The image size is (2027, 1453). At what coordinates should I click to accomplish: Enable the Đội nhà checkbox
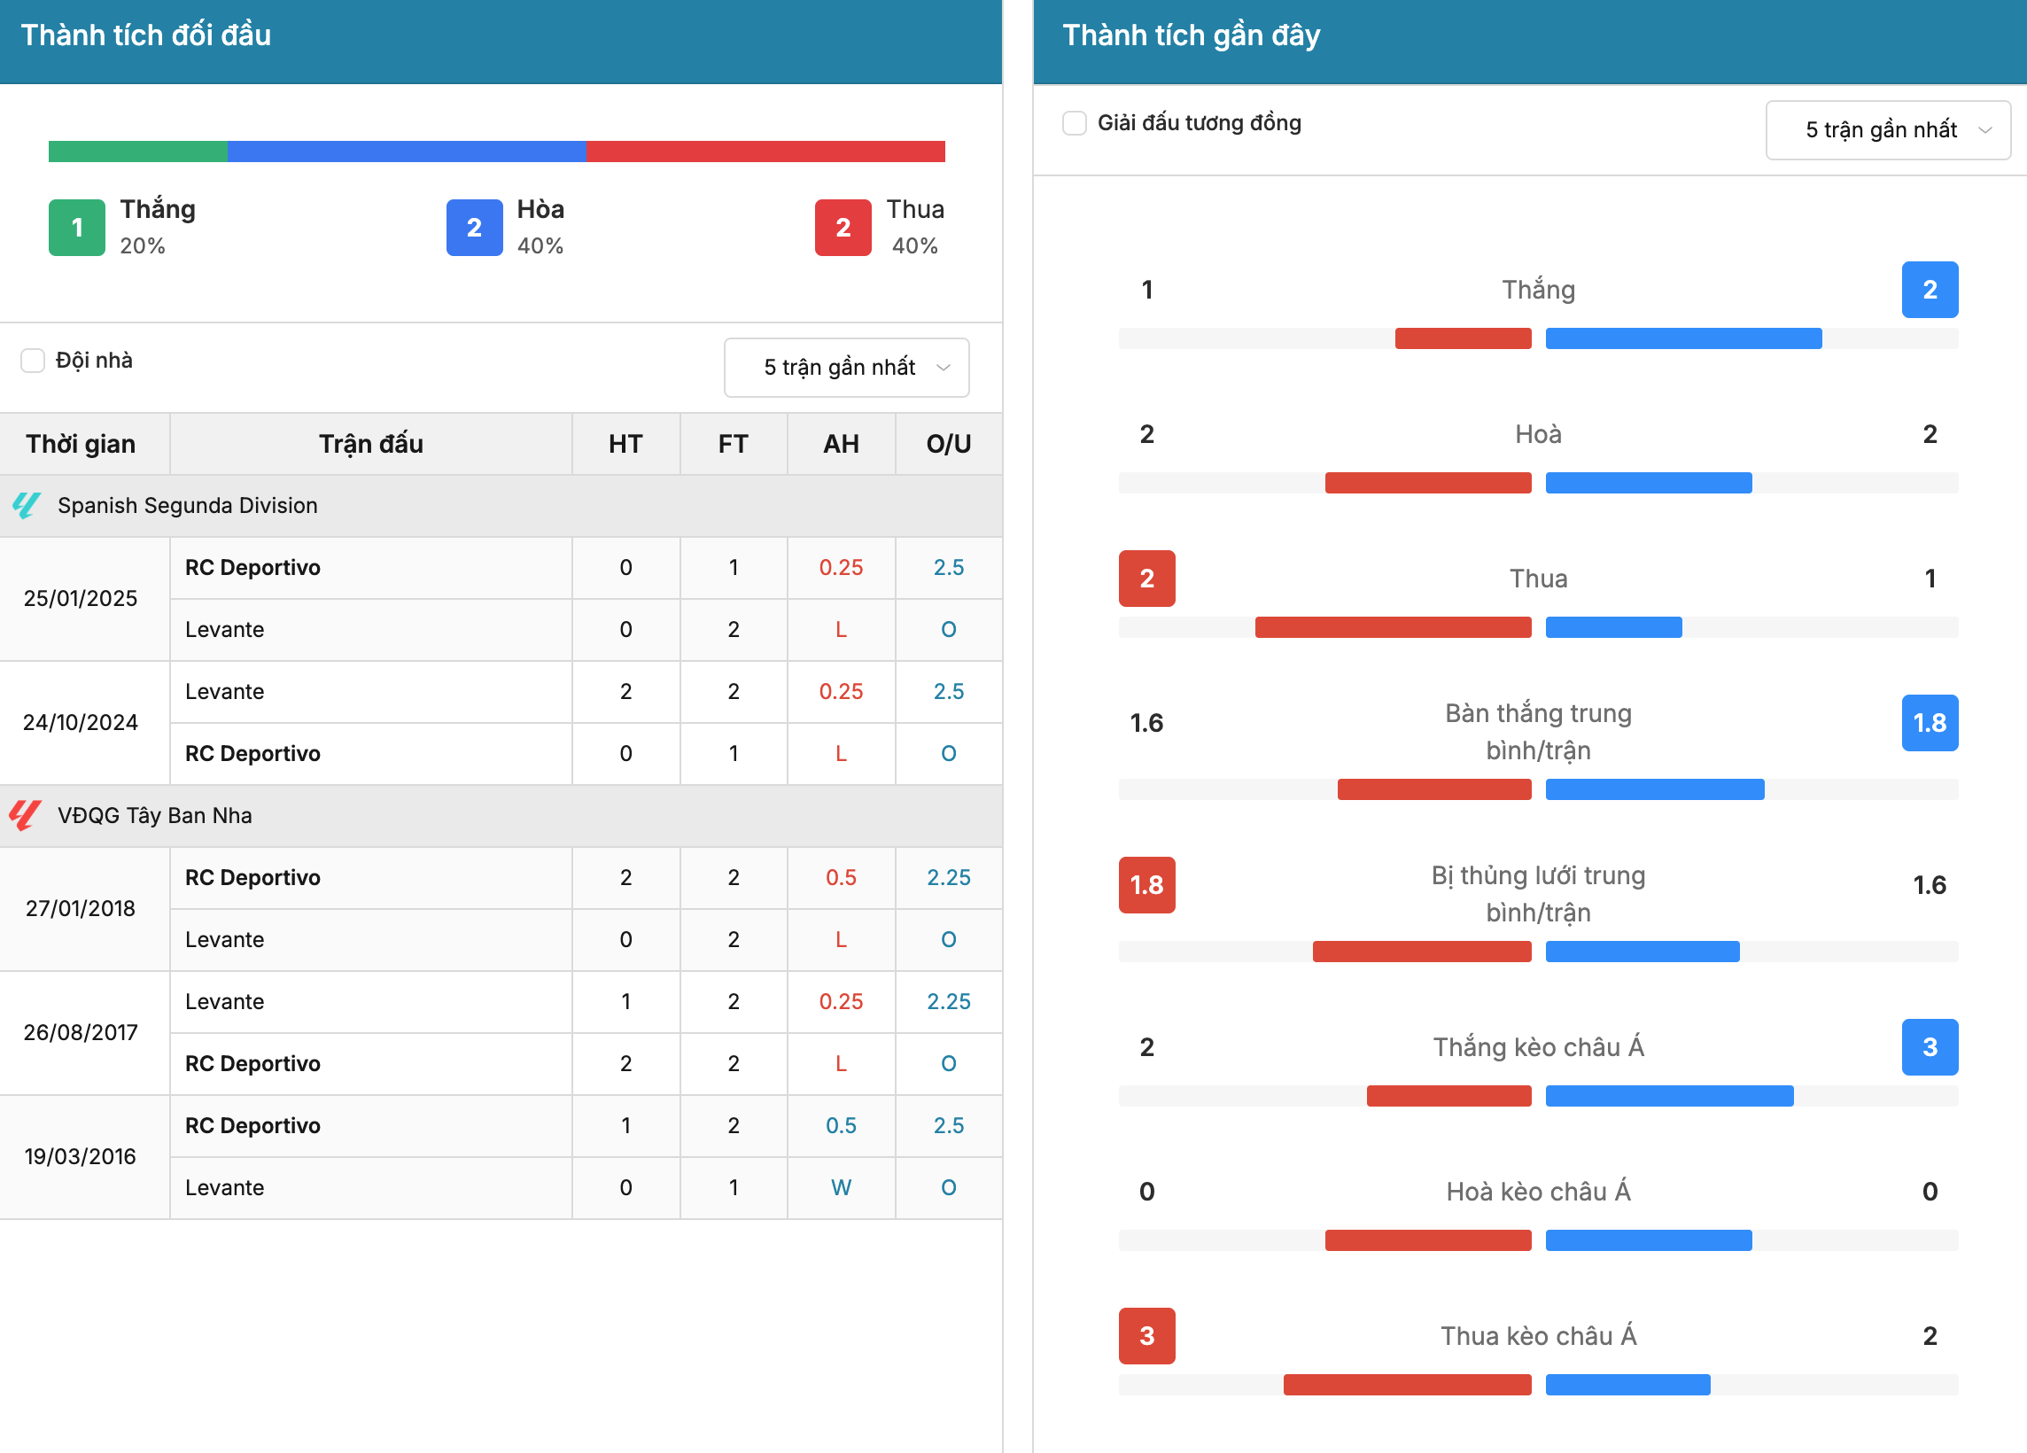click(x=33, y=360)
